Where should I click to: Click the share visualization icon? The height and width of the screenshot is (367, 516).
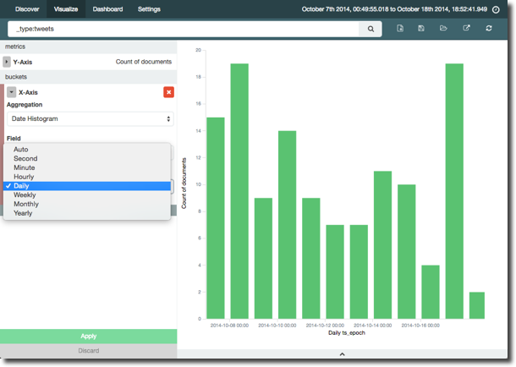(466, 29)
